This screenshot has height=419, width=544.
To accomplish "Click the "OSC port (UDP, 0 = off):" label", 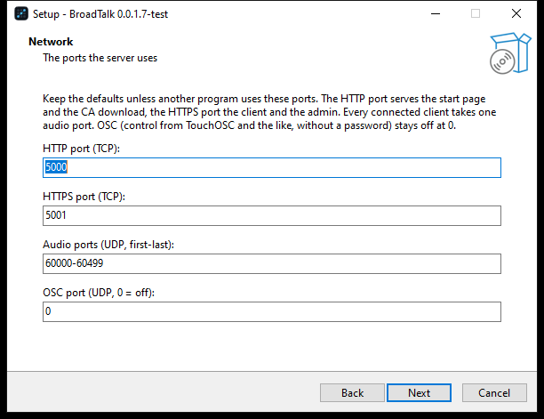I will [x=99, y=293].
